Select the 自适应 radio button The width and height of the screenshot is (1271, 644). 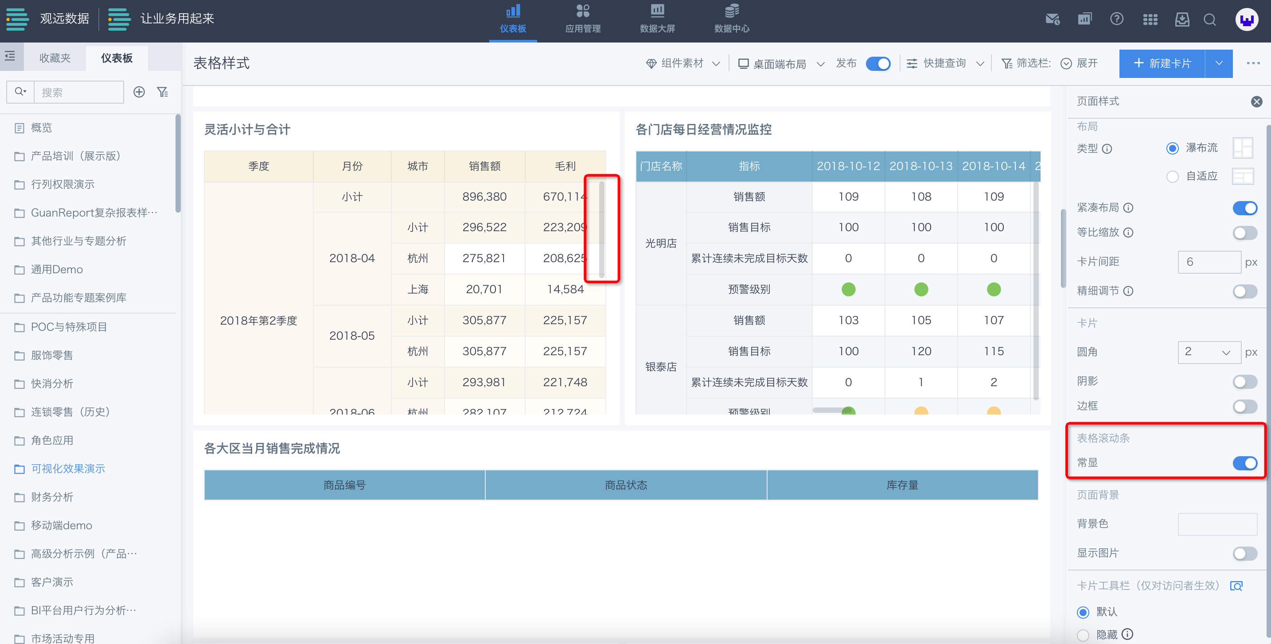(1172, 176)
